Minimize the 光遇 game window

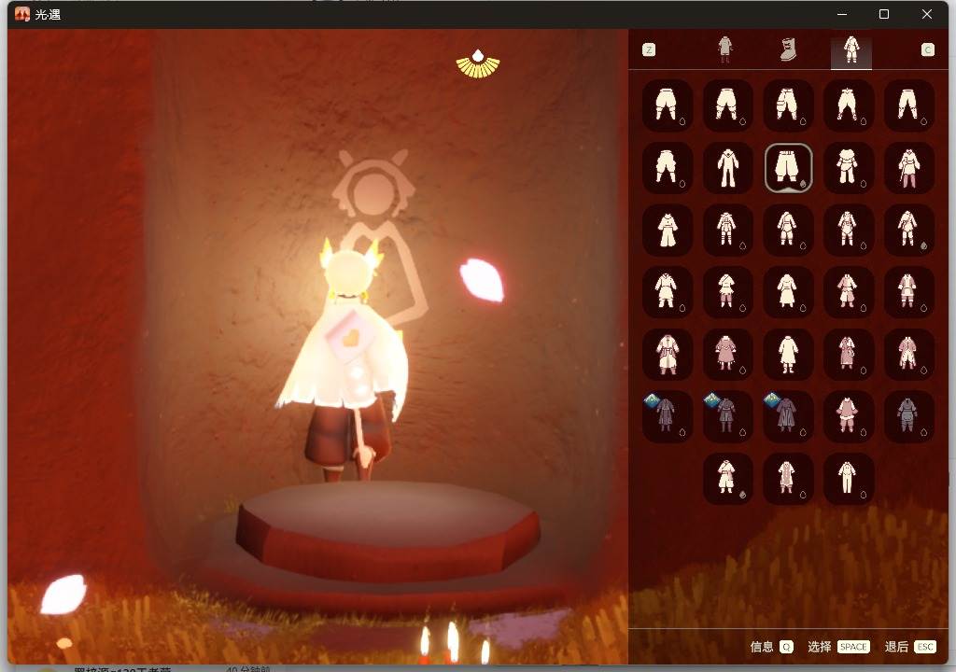[x=842, y=14]
